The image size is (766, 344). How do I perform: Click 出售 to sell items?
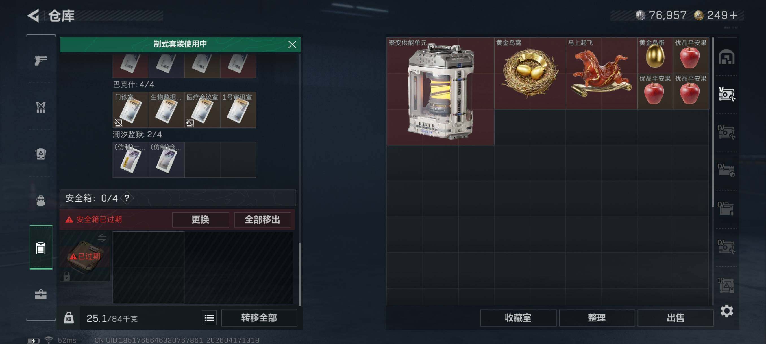(x=675, y=318)
